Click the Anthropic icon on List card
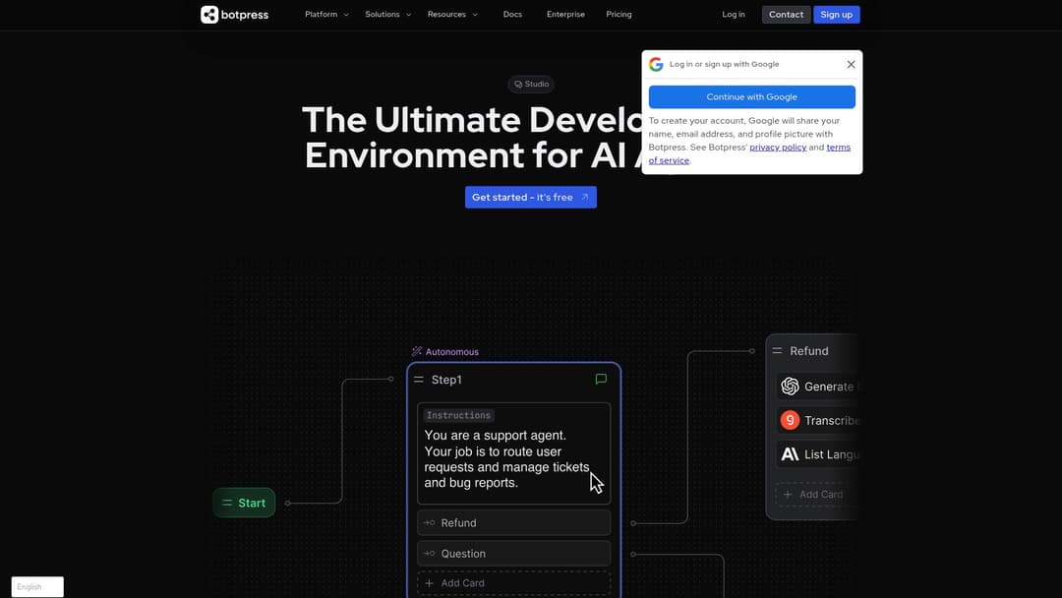Image resolution: width=1062 pixels, height=598 pixels. 790,454
